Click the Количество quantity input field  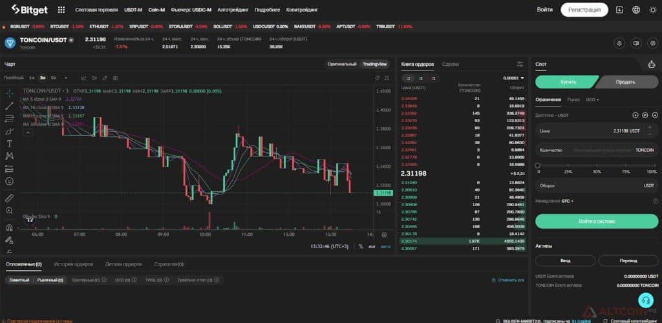(x=597, y=150)
